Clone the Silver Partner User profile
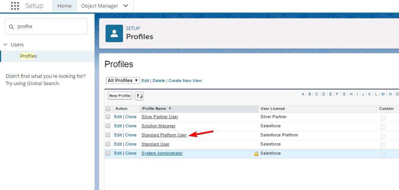The width and height of the screenshot is (399, 190). (x=131, y=117)
